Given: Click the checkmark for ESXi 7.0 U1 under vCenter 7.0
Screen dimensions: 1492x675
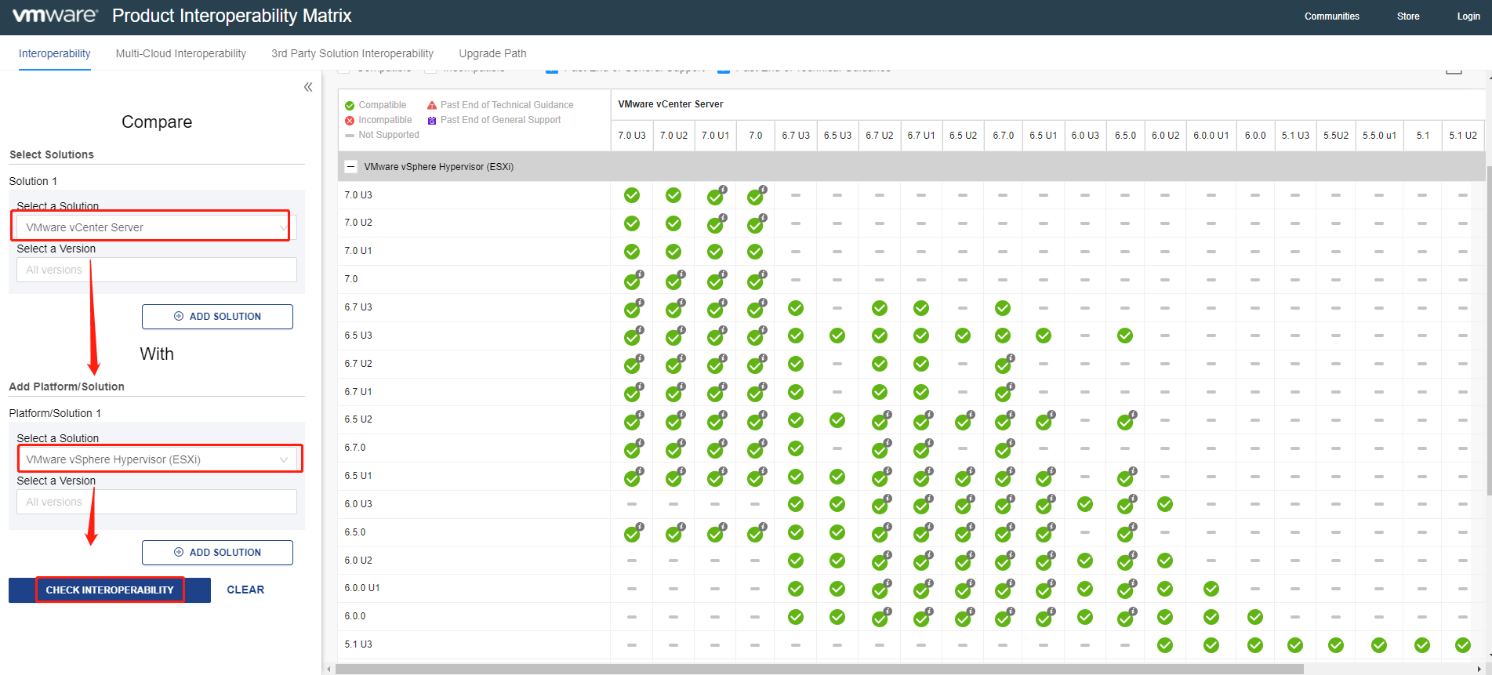Looking at the screenshot, I should [x=755, y=252].
